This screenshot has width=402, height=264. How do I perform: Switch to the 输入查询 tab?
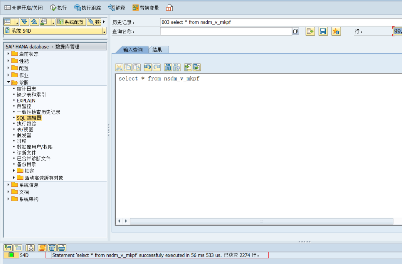[133, 50]
